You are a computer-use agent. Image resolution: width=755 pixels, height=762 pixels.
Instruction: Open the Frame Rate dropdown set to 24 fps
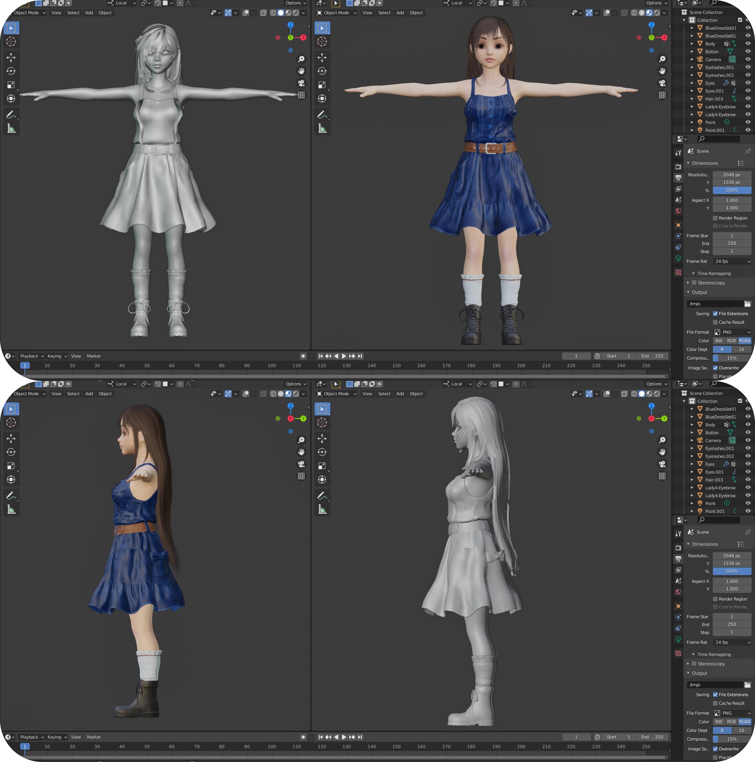(x=732, y=261)
